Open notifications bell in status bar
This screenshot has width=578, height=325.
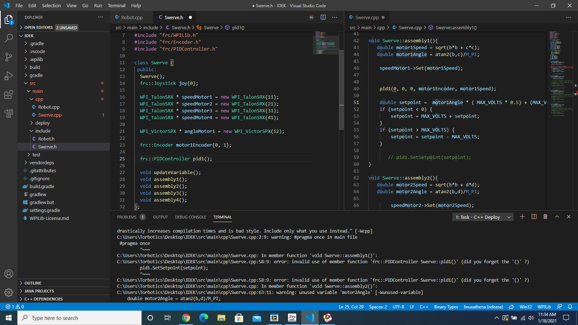tap(570, 307)
